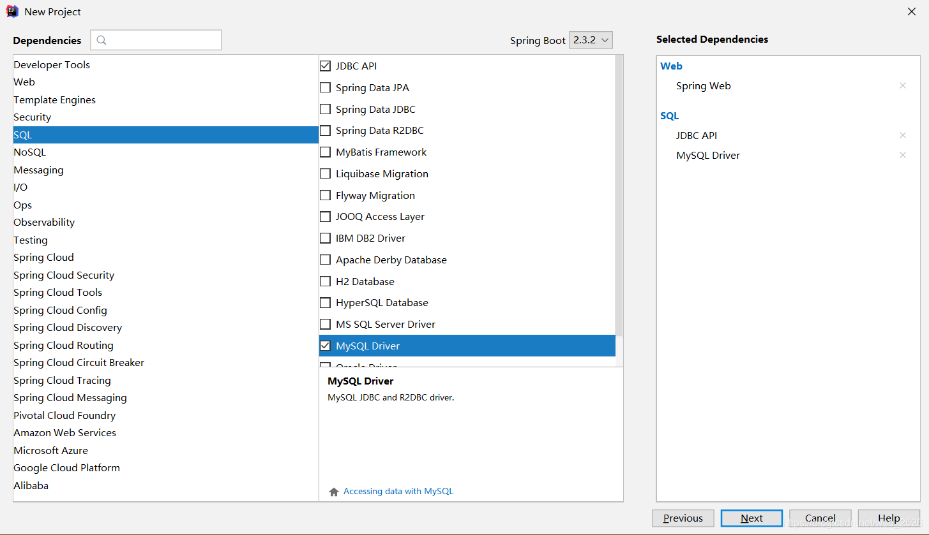The image size is (929, 535).
Task: Open the Template Engines category
Action: 165,99
